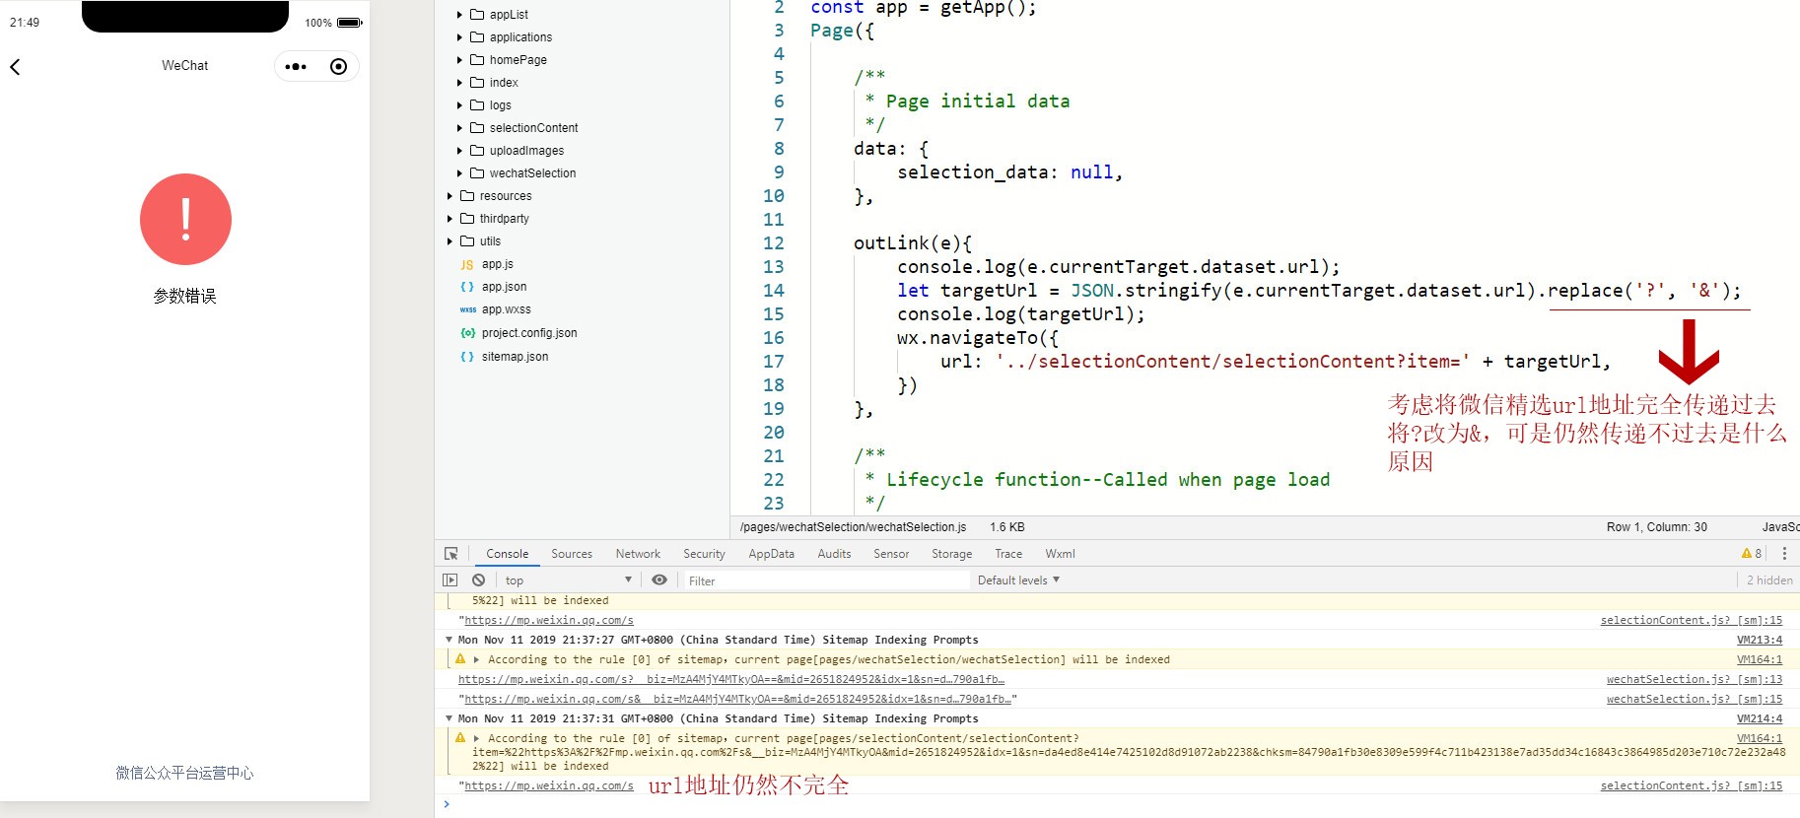Expand the applications folder arrow
The image size is (1800, 818).
[459, 37]
